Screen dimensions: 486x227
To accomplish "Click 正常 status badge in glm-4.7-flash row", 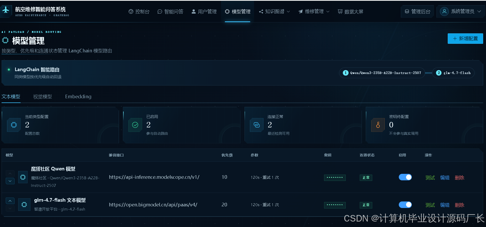I will (x=366, y=205).
